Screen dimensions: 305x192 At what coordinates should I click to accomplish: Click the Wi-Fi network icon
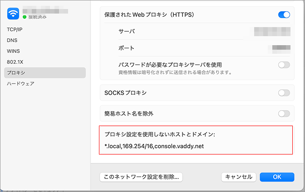pyautogui.click(x=13, y=14)
